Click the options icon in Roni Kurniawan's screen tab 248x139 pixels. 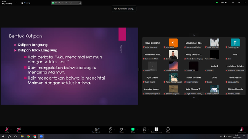80,3
